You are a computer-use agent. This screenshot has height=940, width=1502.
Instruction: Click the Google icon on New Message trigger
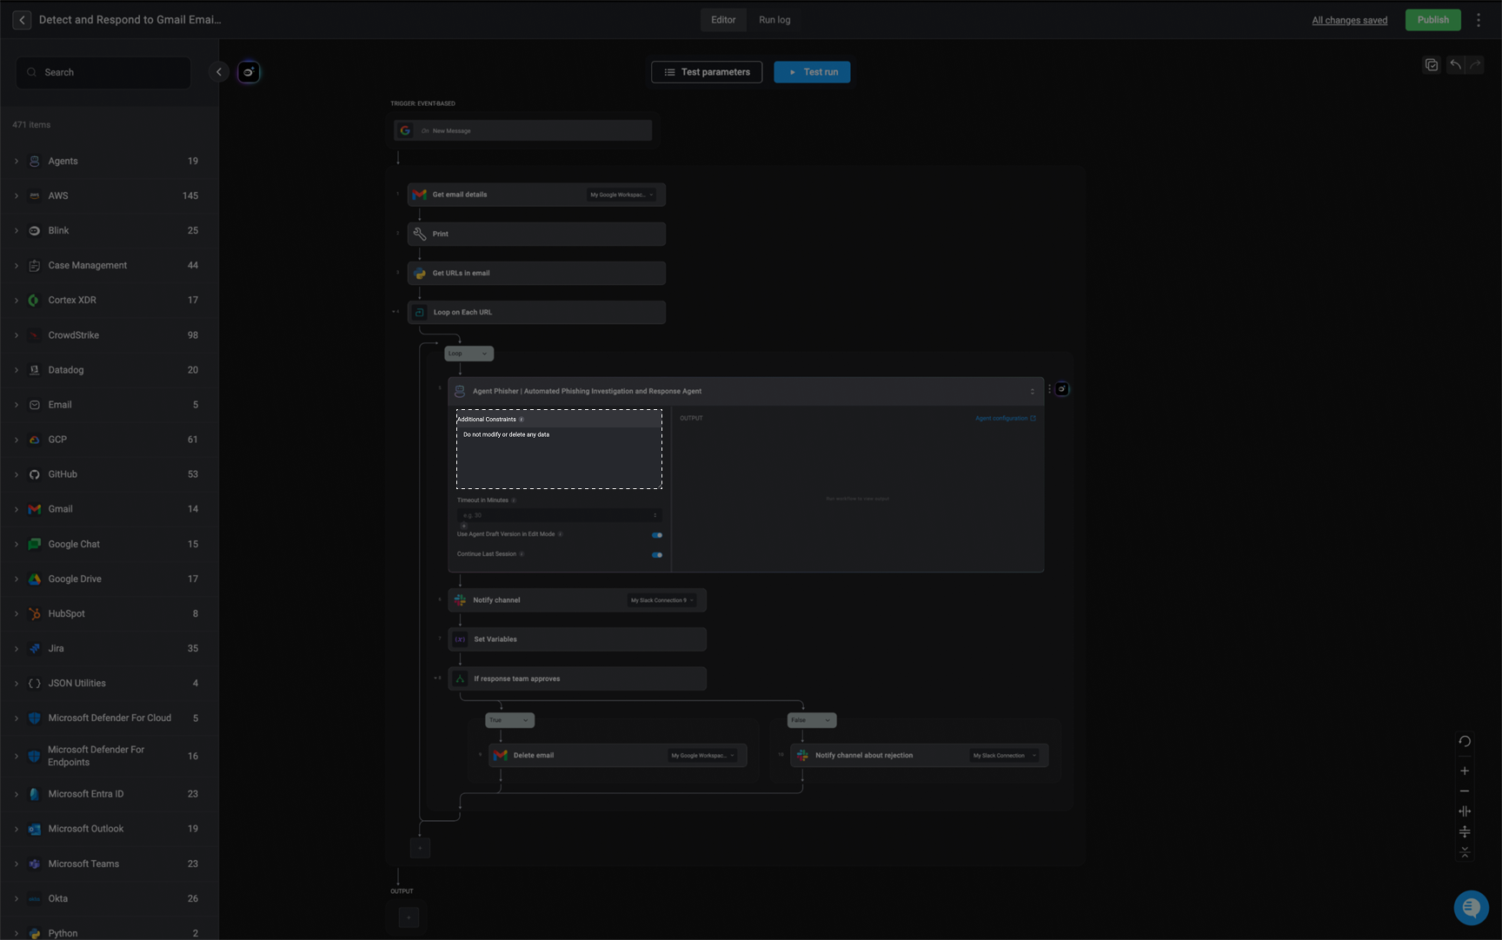pyautogui.click(x=405, y=130)
